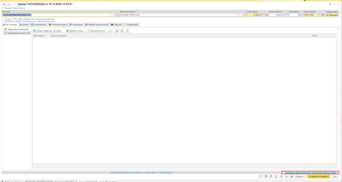This screenshot has height=182, width=342.
Task: Open the Заемщик record with the open-form icon
Action: (x=114, y=15)
